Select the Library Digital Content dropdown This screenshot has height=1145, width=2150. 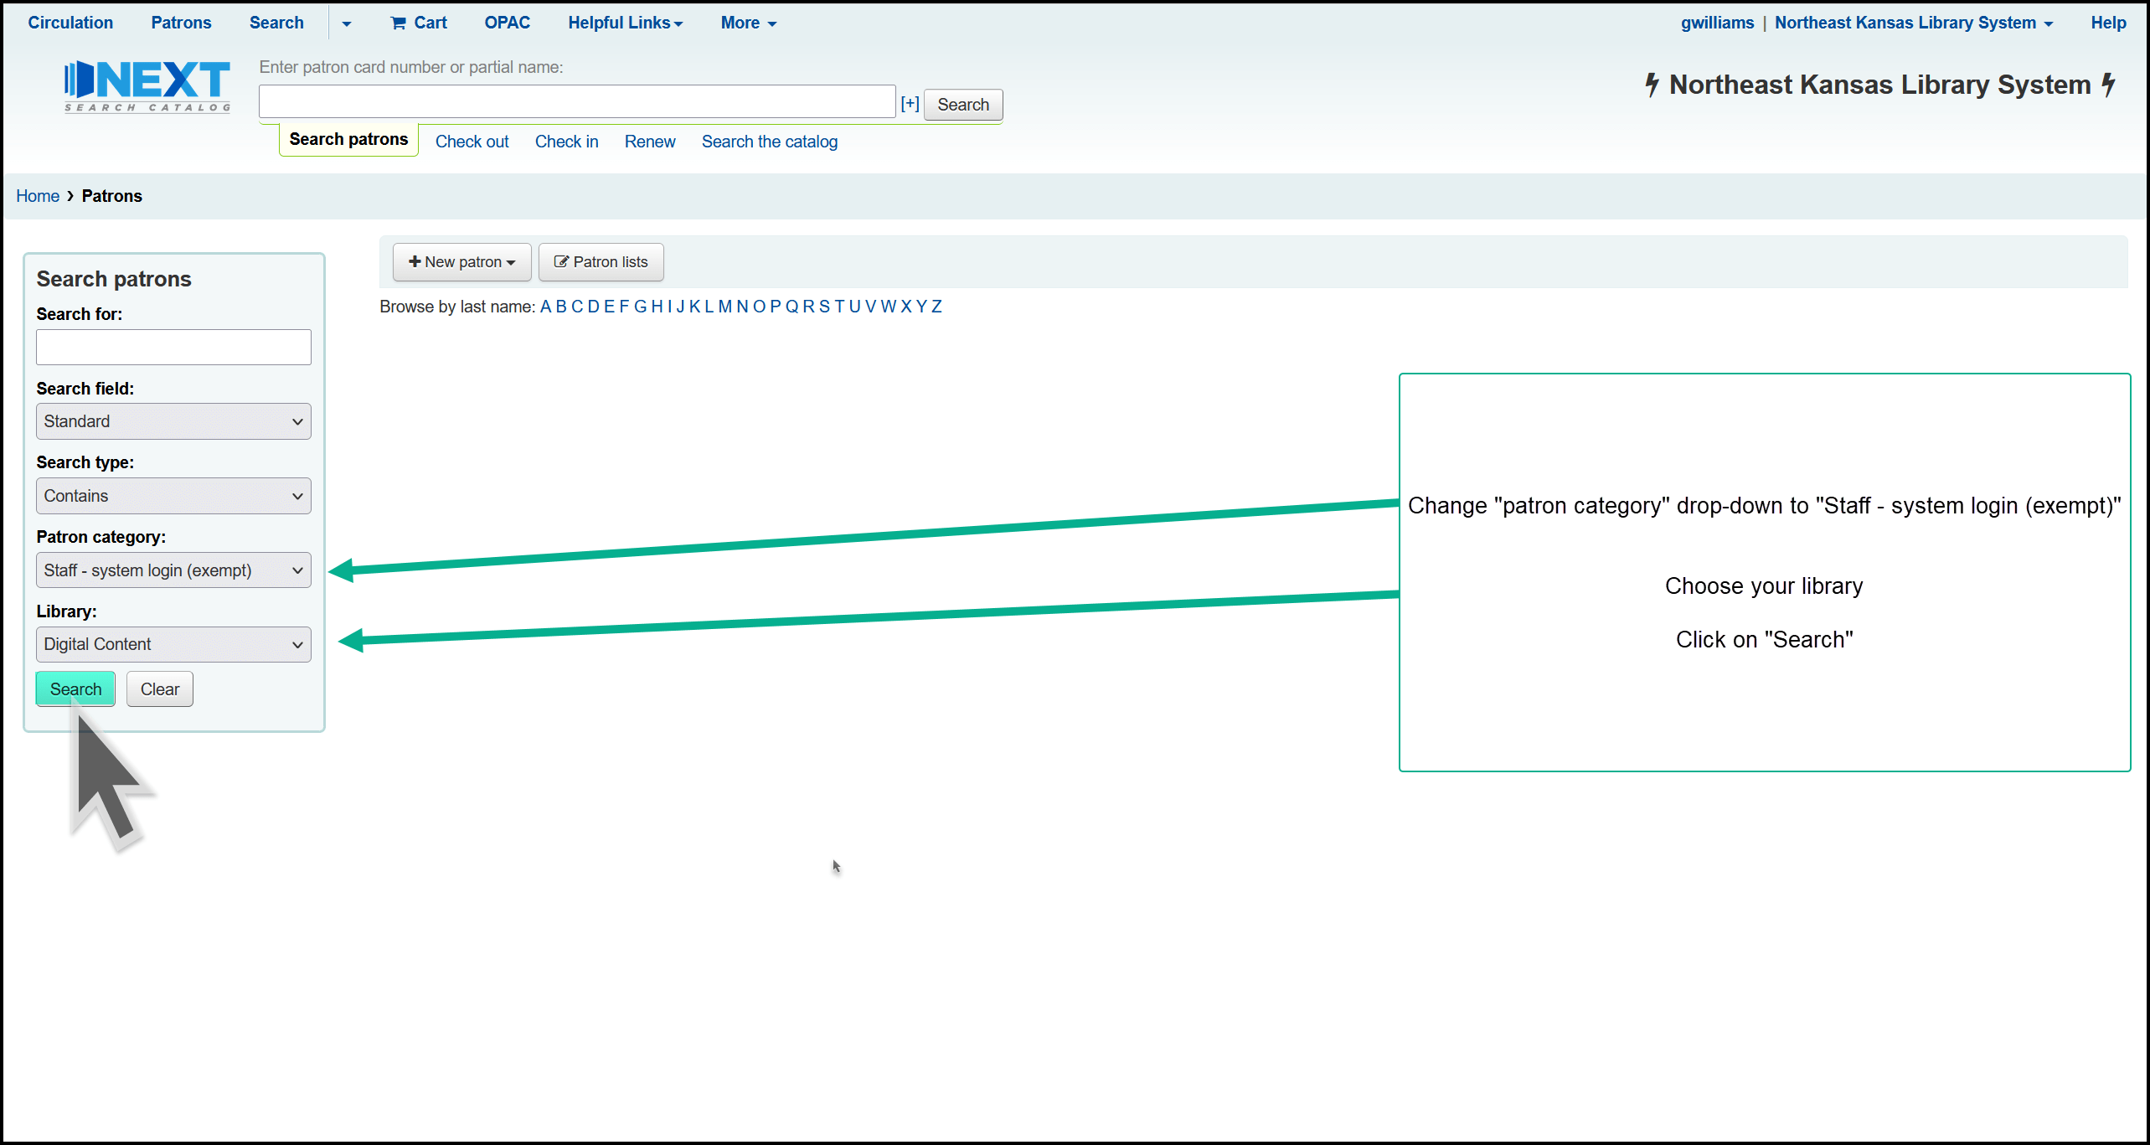(x=173, y=644)
